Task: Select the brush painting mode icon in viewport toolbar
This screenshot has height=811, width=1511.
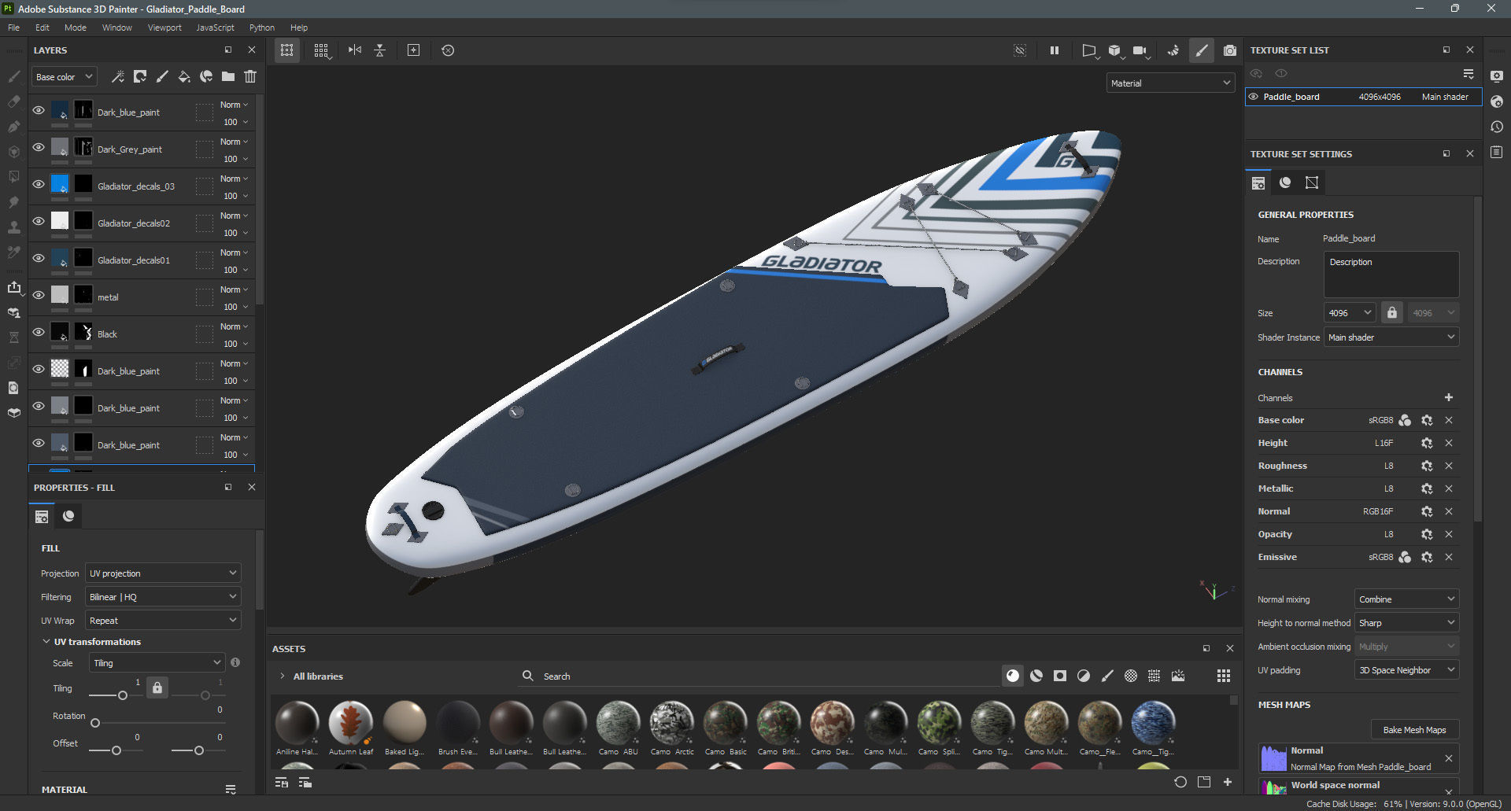Action: pos(1202,50)
